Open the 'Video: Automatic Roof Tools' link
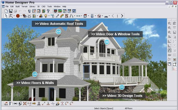Screen dimensions: 178x110 59,24
